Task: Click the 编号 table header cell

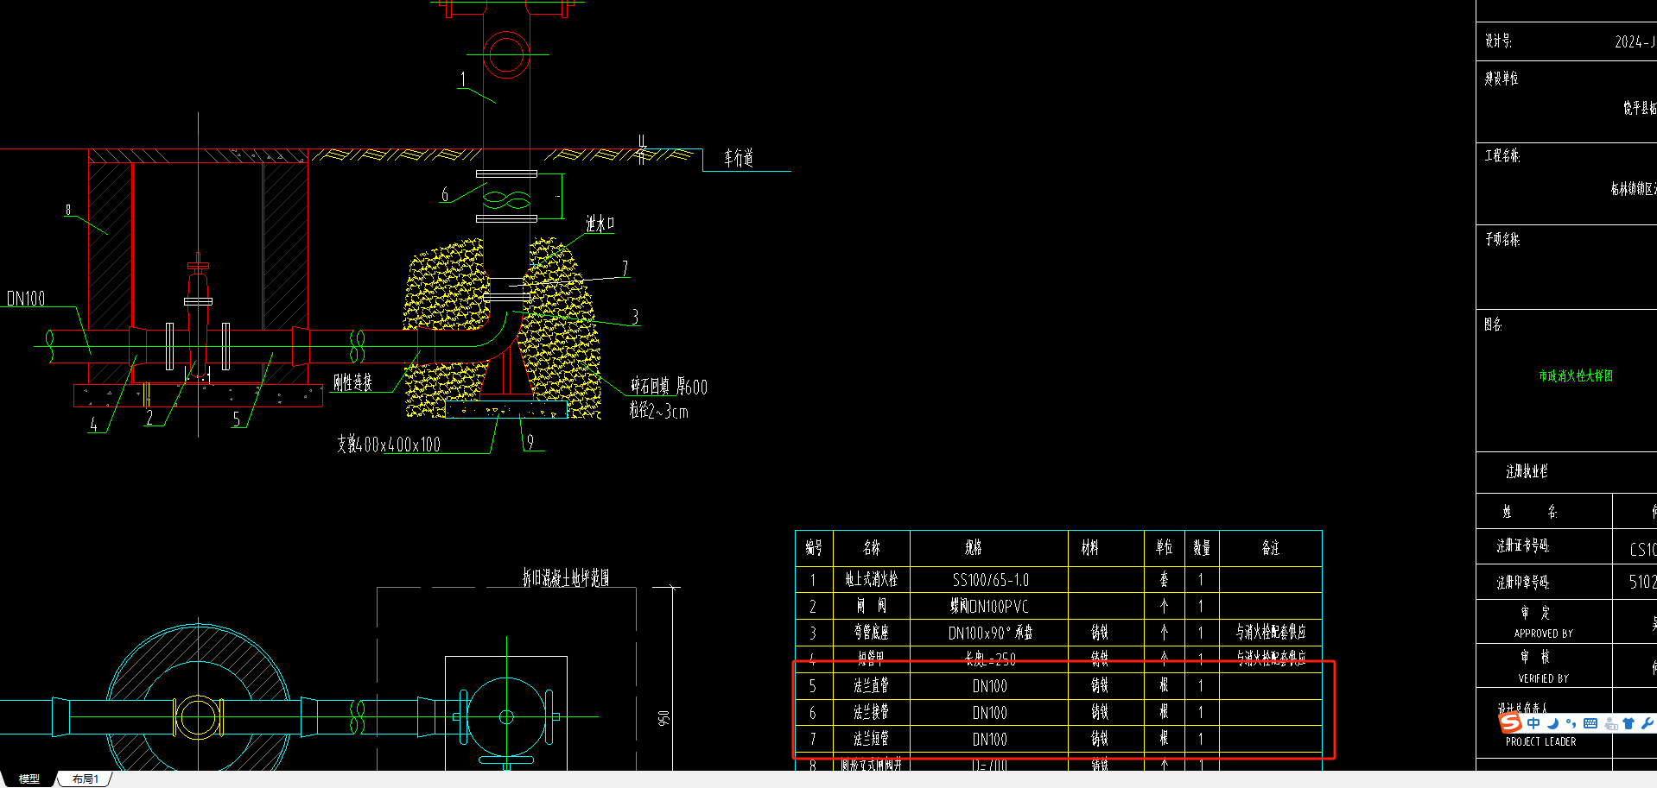Action: tap(814, 547)
